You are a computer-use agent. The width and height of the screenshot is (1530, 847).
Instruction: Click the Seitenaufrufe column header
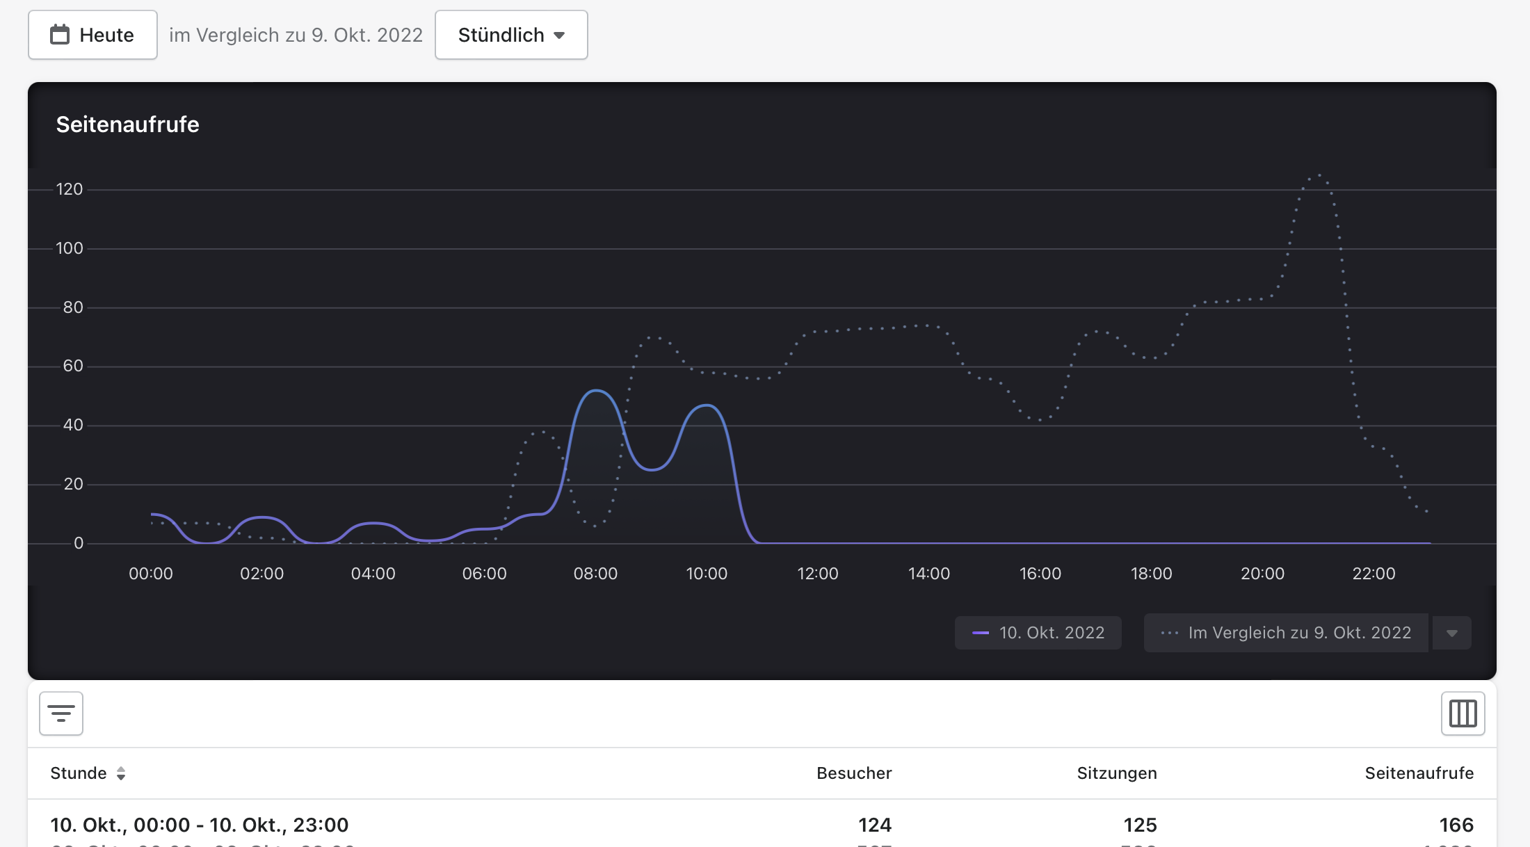point(1419,773)
